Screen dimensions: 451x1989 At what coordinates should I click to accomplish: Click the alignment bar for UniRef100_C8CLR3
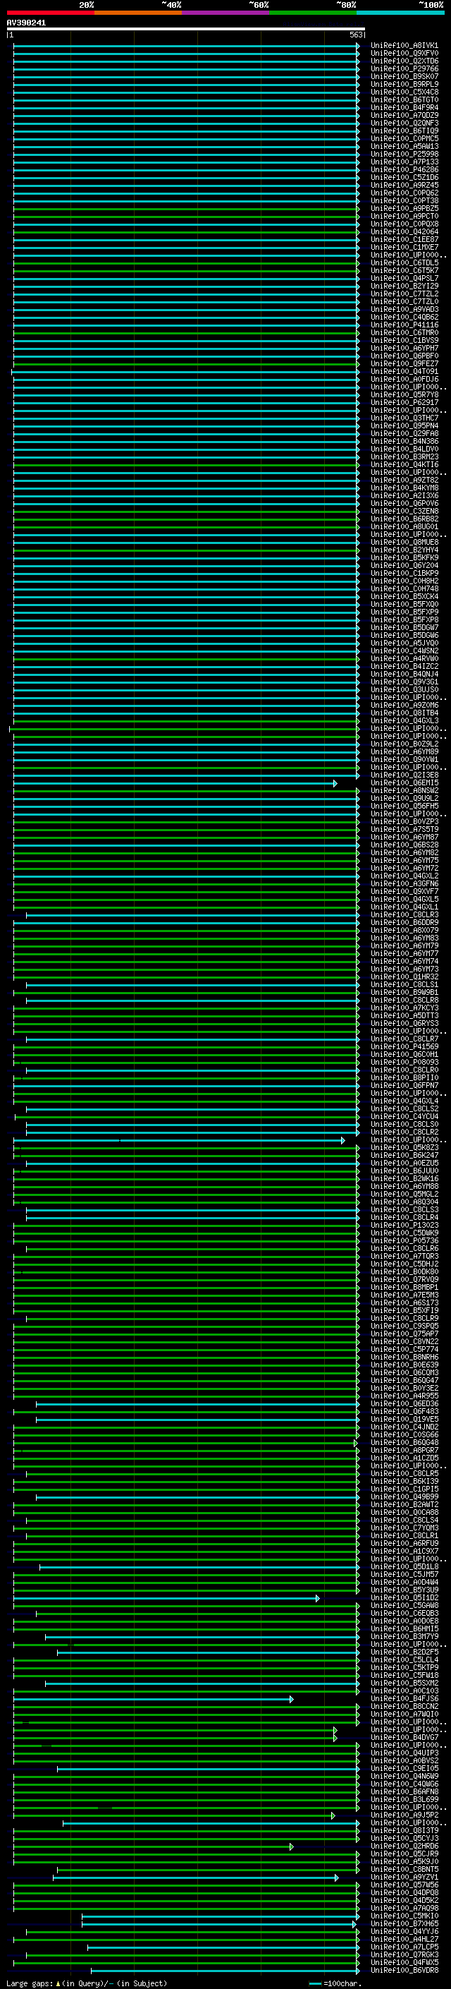(193, 915)
